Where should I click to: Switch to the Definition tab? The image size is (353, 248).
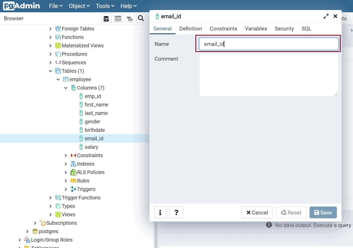pos(191,29)
